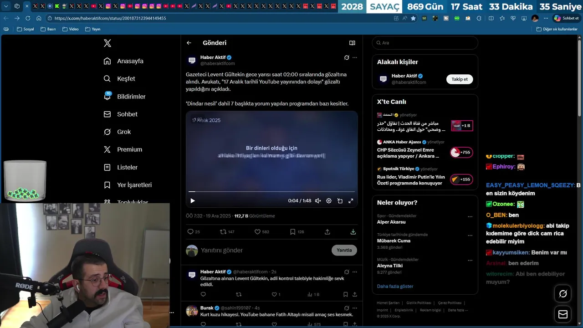This screenshot has height=328, width=583.
Task: Open video settings gear
Action: coord(329,200)
